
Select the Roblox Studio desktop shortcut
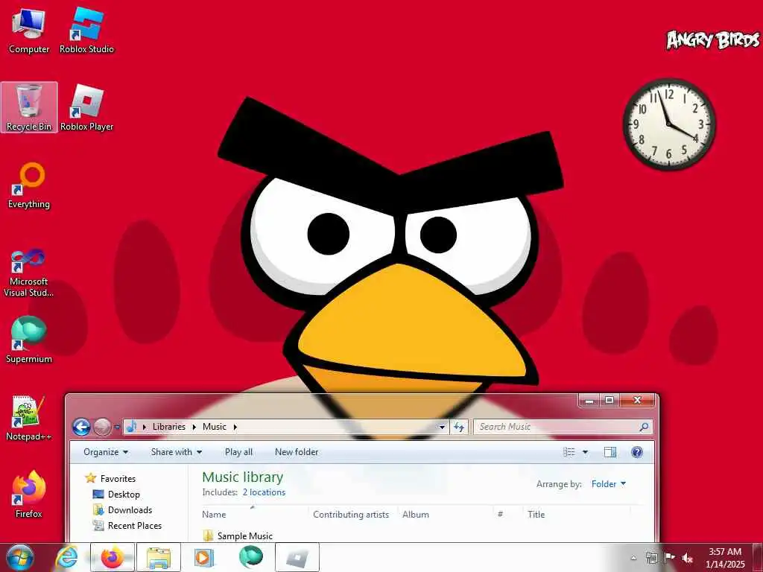point(86,31)
